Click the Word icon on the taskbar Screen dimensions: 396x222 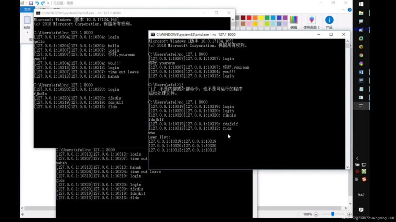tap(361, 72)
